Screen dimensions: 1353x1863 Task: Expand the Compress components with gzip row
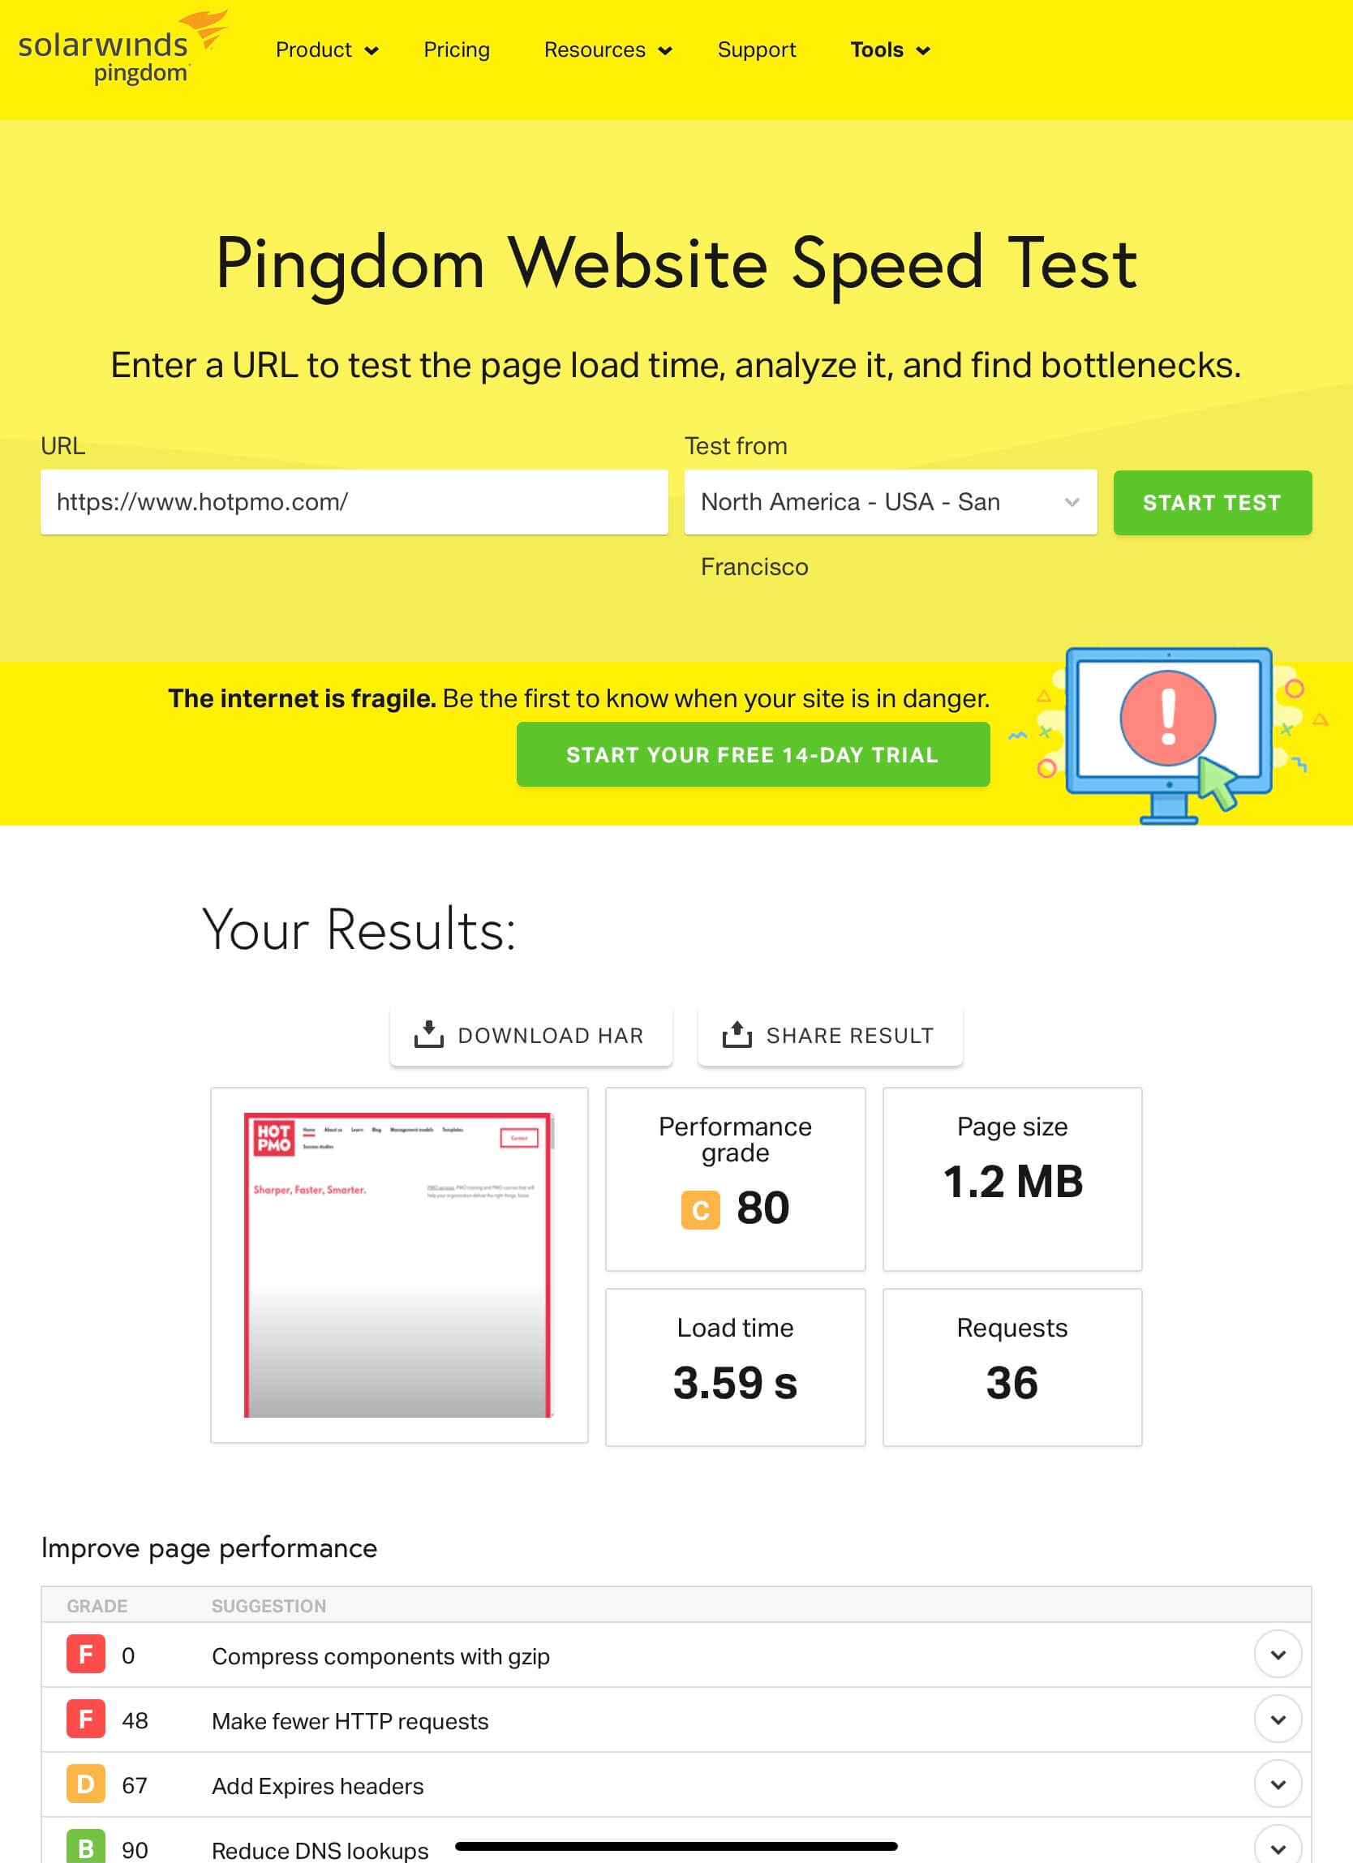[x=1278, y=1655]
